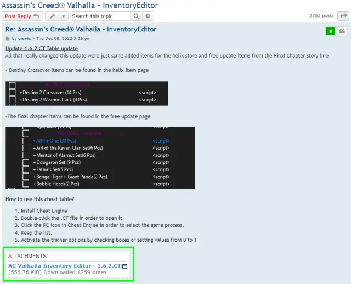Viewport: 351px width, 284px height.
Task: Click the Thu Dec 08, 2022 3:16 pm timestamp
Action: pyautogui.click(x=64, y=38)
